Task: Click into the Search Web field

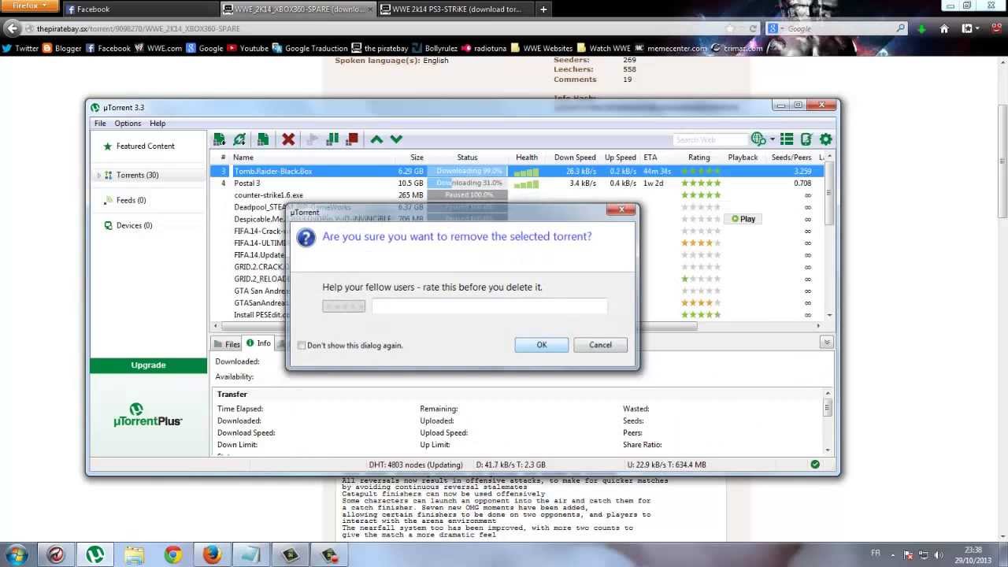Action: tap(710, 139)
